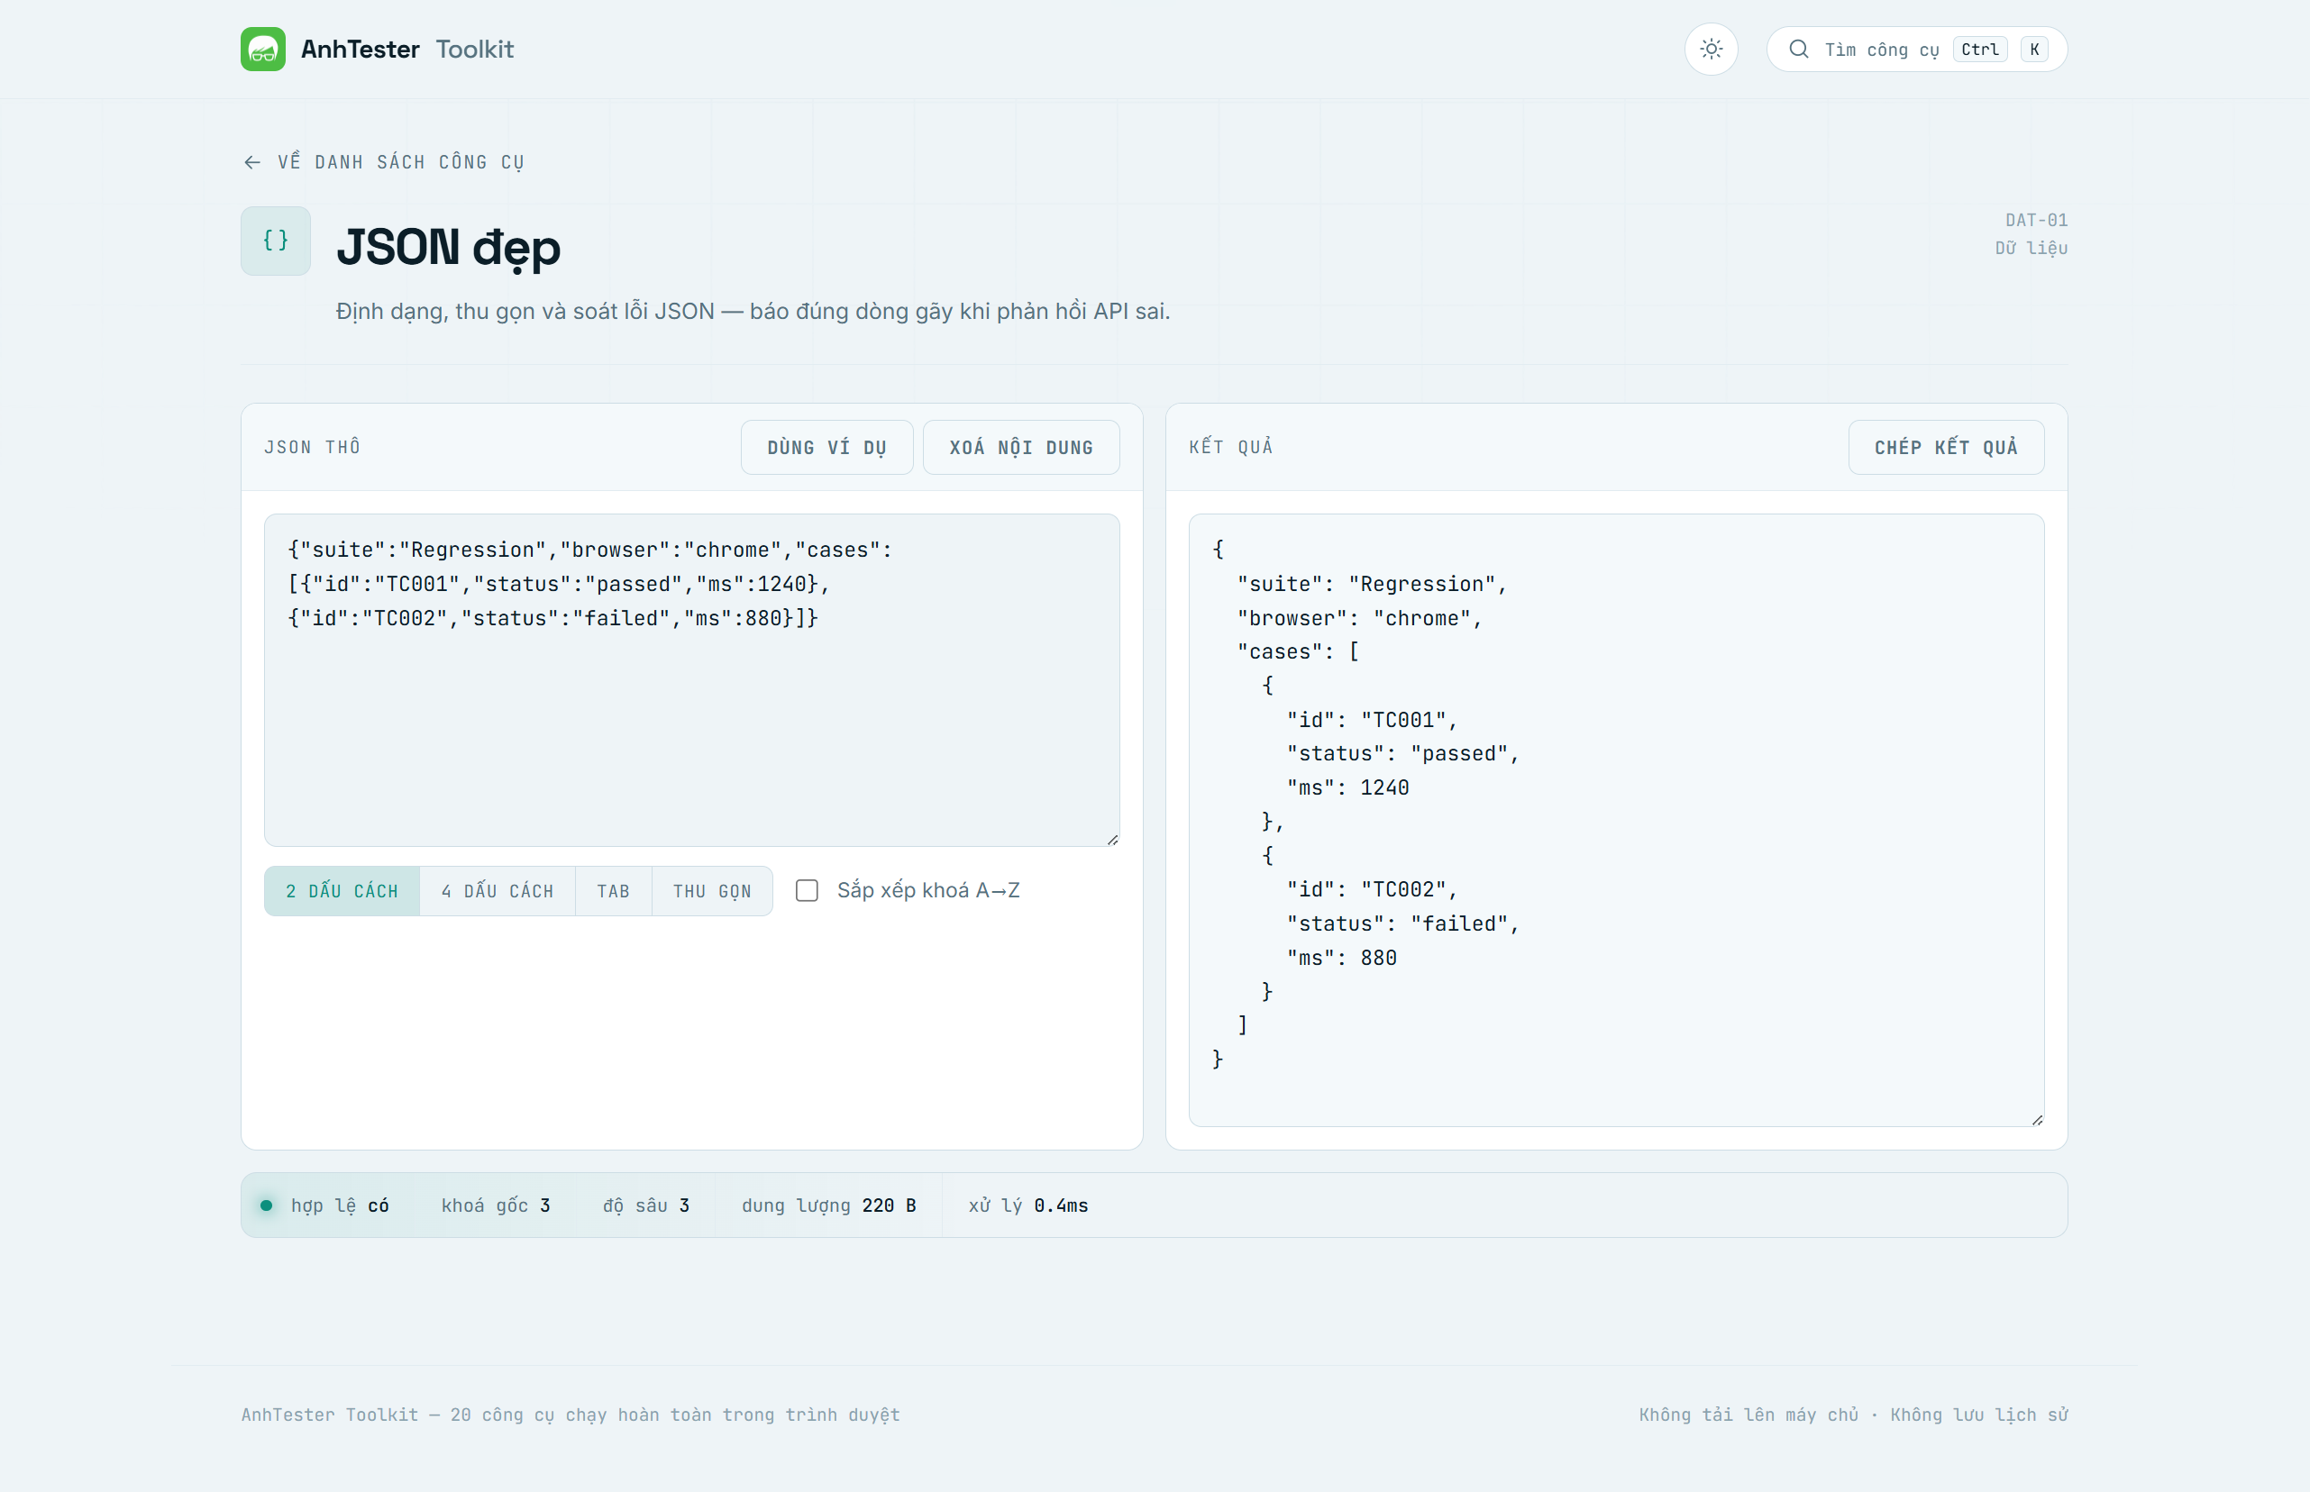
Task: Click the "độ sâu 3" status entry
Action: click(x=646, y=1205)
